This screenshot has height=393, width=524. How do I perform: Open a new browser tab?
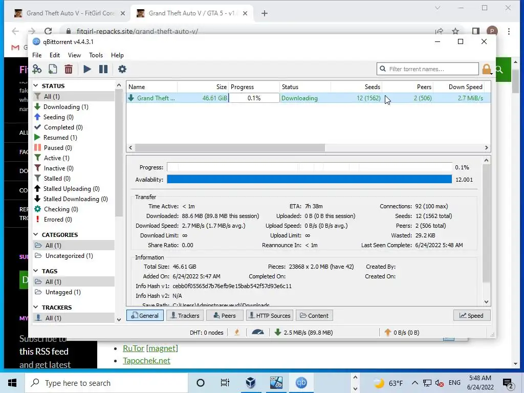(265, 13)
